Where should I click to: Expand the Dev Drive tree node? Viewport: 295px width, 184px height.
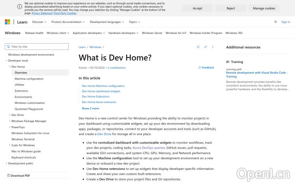tap(9, 115)
